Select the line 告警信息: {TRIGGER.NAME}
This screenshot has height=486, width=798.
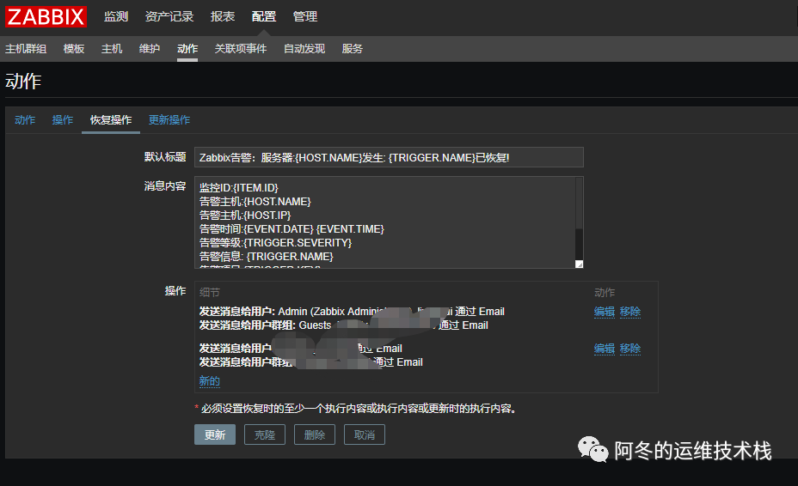click(267, 257)
